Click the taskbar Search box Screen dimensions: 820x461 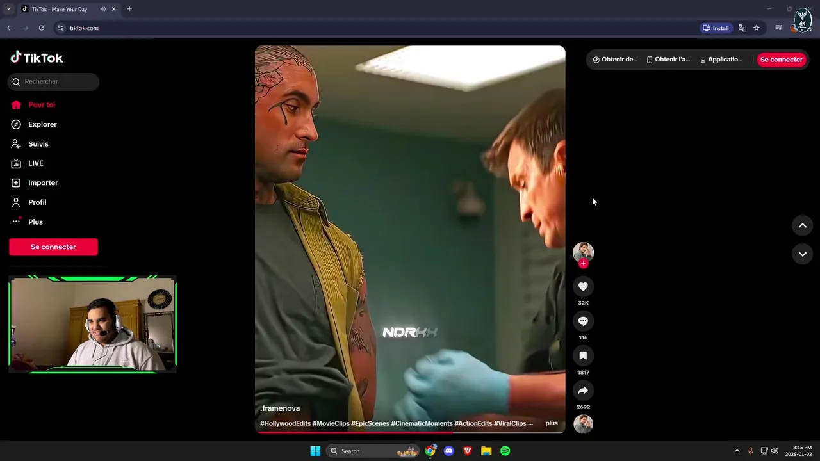click(x=373, y=451)
